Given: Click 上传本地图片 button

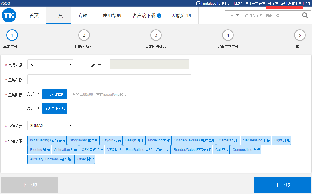Looking at the screenshot, I should point(54,94).
